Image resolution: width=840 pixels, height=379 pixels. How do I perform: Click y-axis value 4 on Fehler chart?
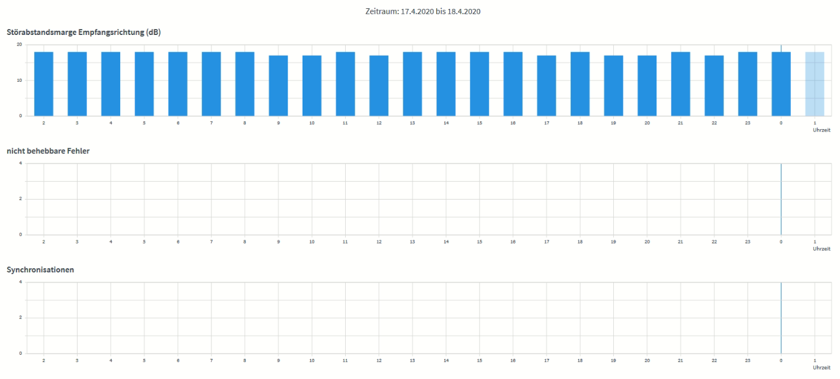(21, 163)
